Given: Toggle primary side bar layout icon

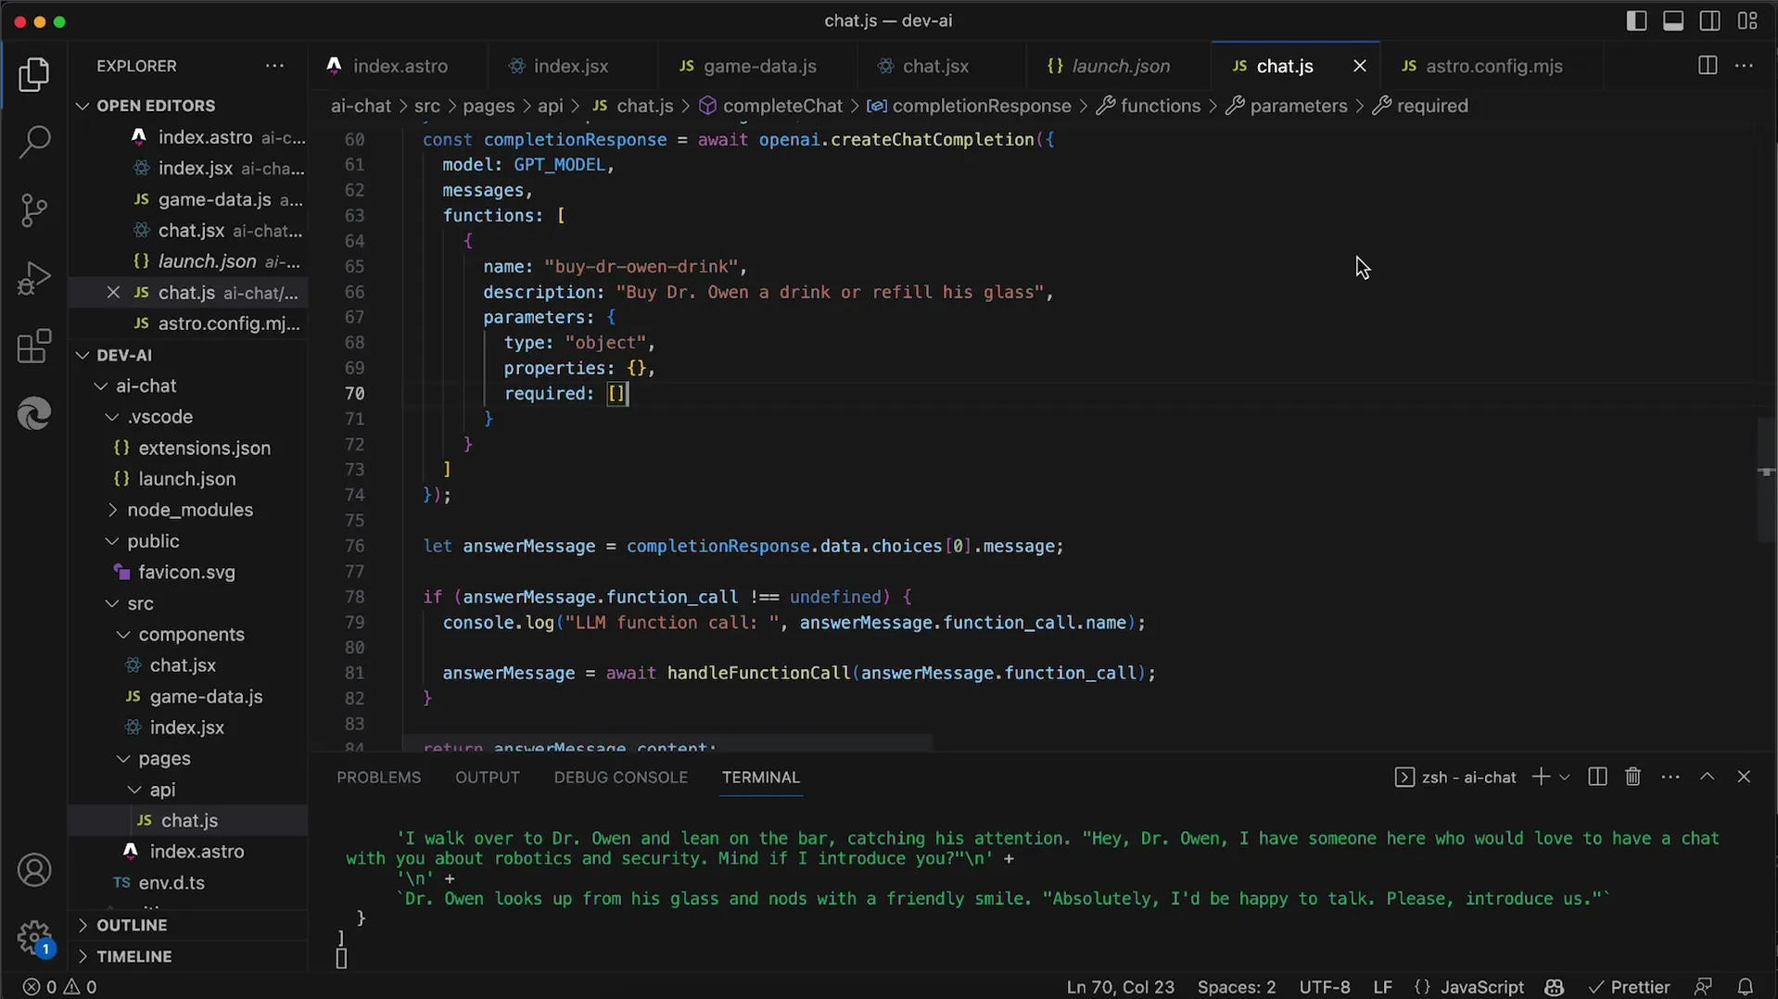Looking at the screenshot, I should click(1636, 20).
